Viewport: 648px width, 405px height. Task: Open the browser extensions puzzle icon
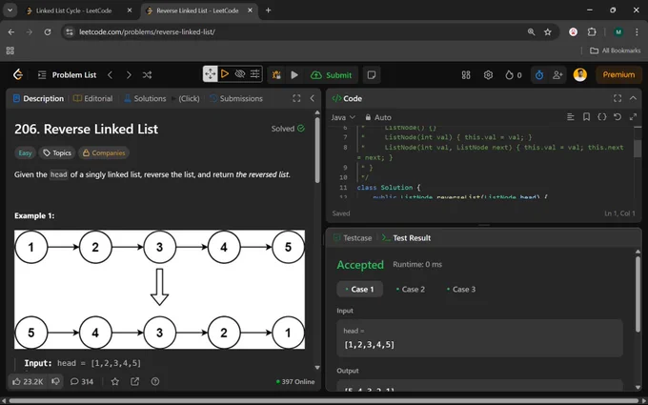click(592, 31)
